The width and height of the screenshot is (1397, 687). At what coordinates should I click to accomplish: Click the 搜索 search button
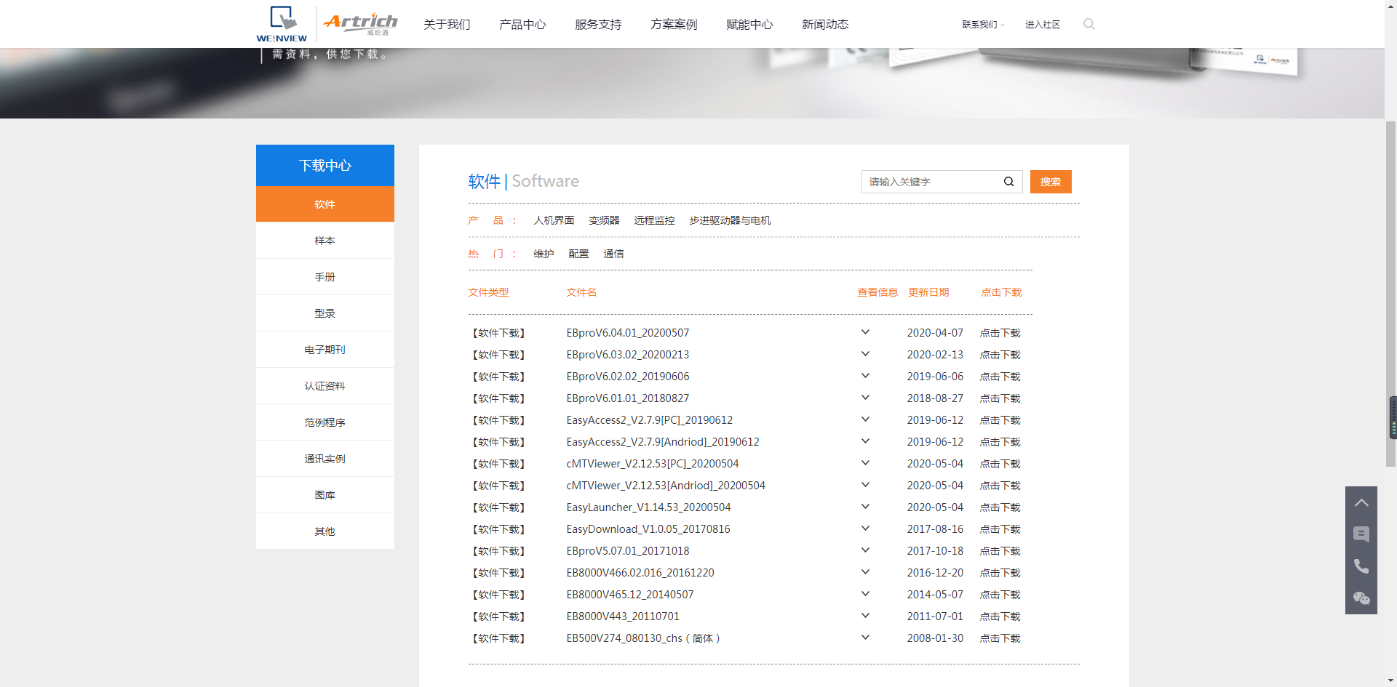[x=1050, y=182]
